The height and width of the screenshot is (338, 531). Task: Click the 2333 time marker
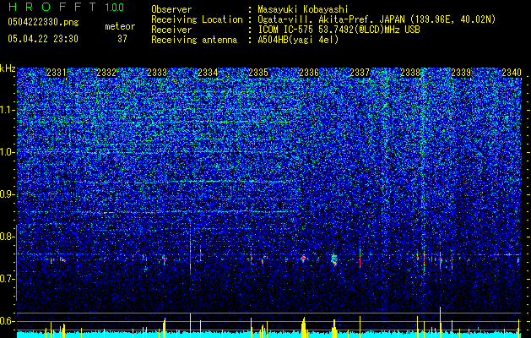coord(157,73)
